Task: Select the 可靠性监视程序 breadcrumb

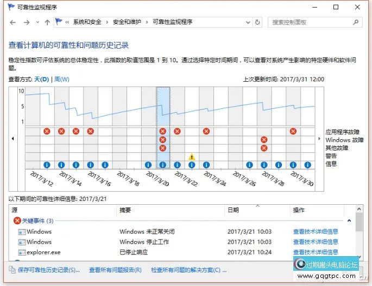Action: [x=172, y=22]
